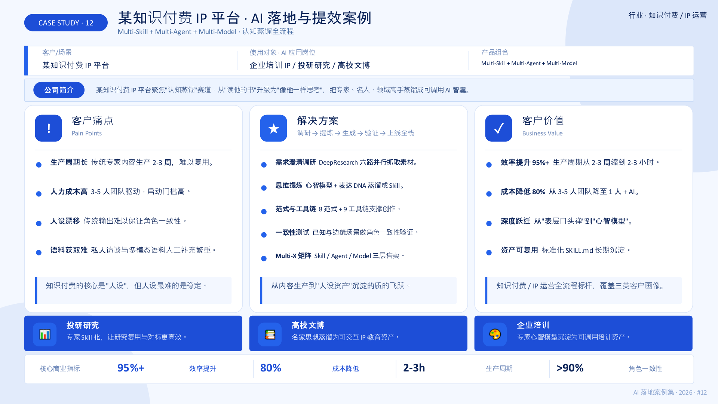Click the footer AI 落地案例集 · 2026 · #12
This screenshot has width=718, height=404.
tap(670, 392)
